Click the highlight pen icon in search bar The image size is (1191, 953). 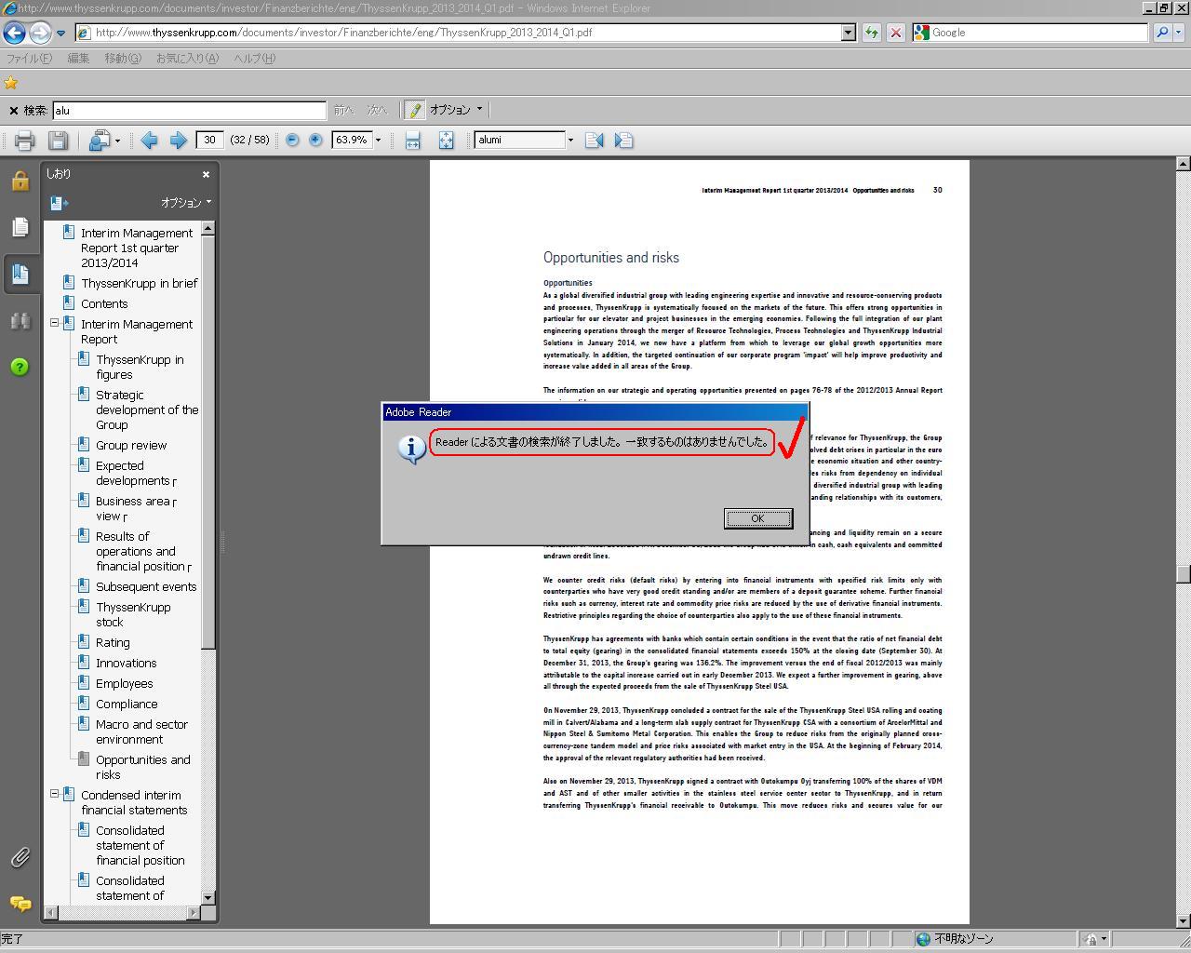tap(415, 110)
